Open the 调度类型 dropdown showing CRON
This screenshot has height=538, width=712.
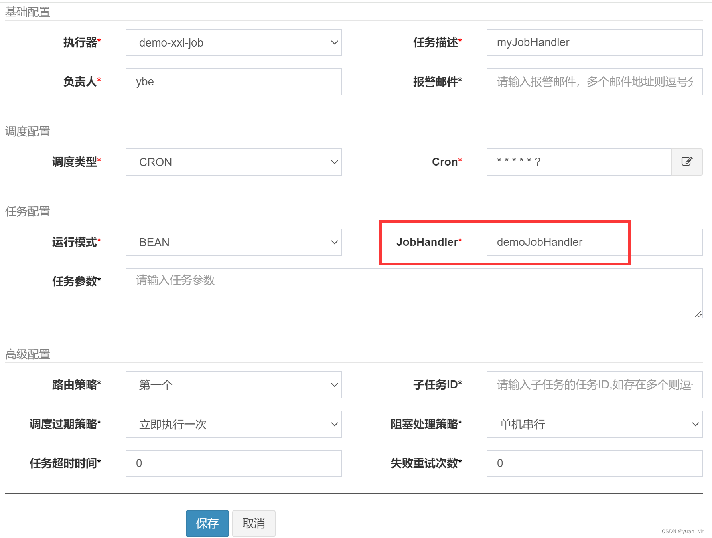click(x=233, y=162)
